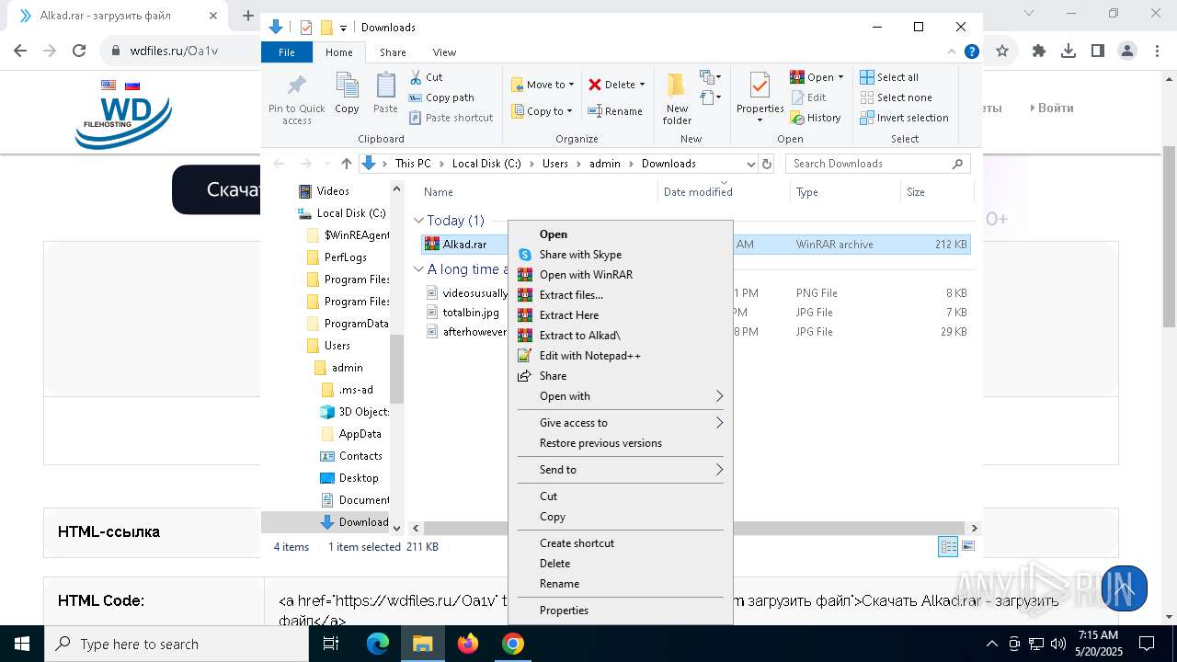
Task: Click Select none in ribbon
Action: click(x=896, y=97)
